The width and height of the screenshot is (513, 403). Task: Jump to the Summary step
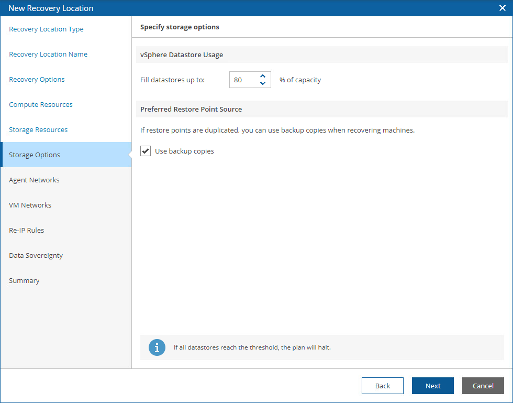[24, 281]
